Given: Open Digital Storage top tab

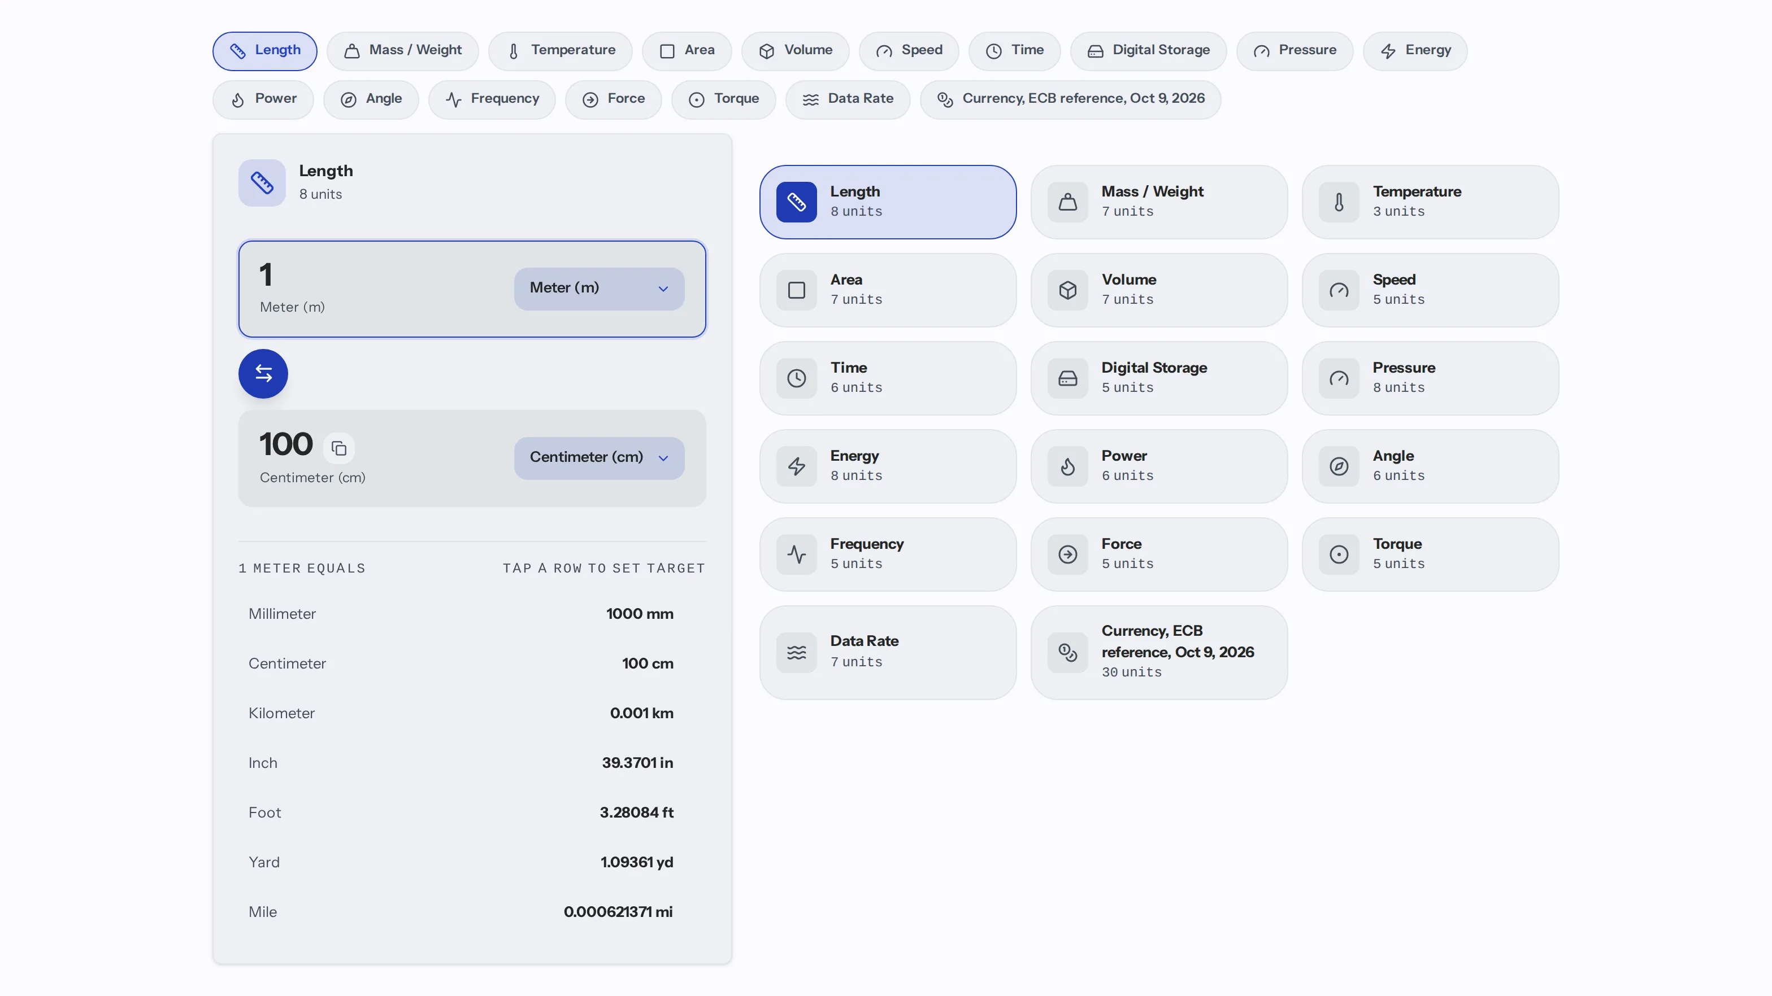Looking at the screenshot, I should [x=1148, y=51].
